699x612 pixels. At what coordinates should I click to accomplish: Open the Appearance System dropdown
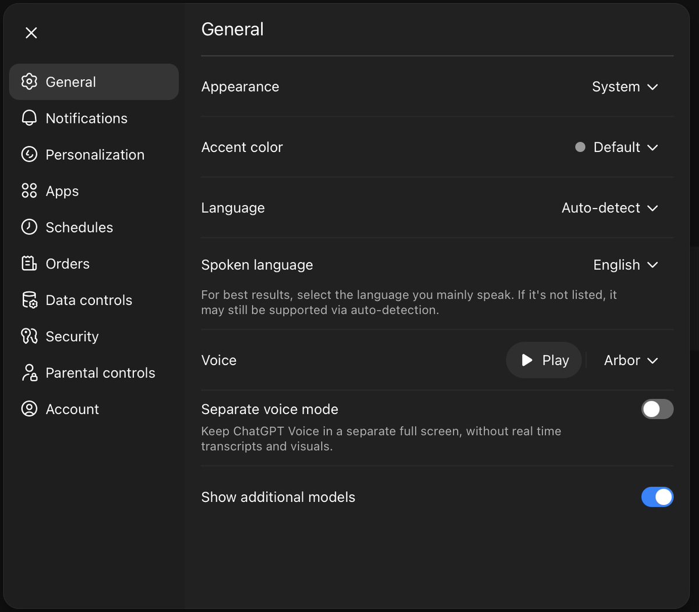pyautogui.click(x=624, y=87)
